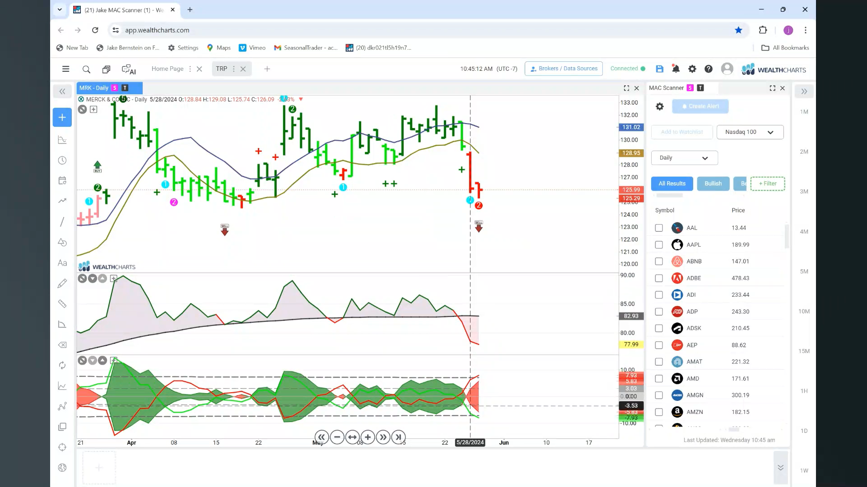The image size is (867, 487).
Task: Collapse the right timeframe sidebar chevron
Action: click(804, 92)
